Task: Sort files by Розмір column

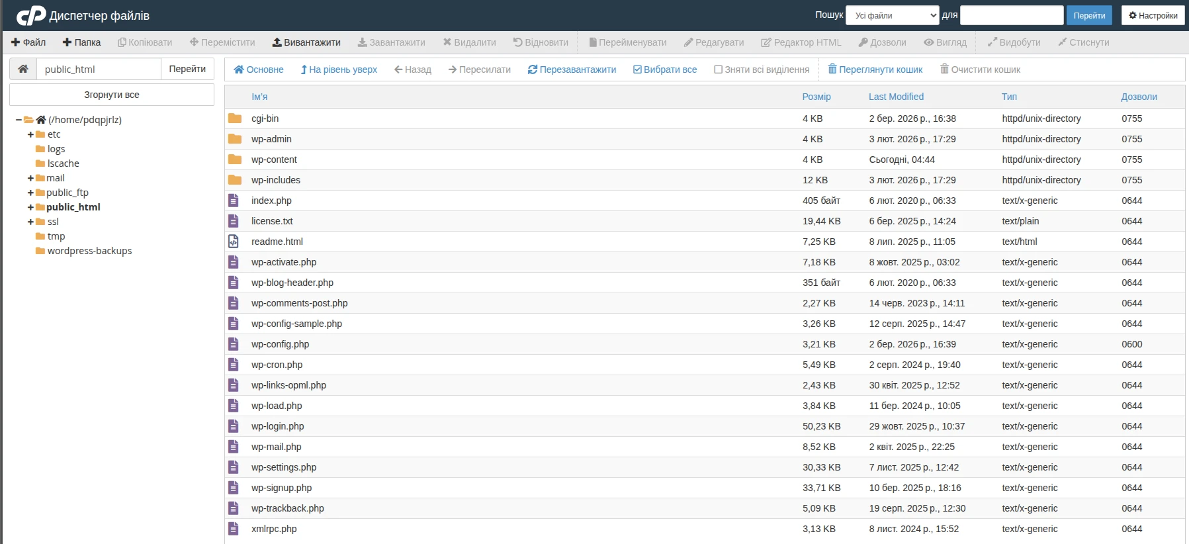Action: (816, 97)
